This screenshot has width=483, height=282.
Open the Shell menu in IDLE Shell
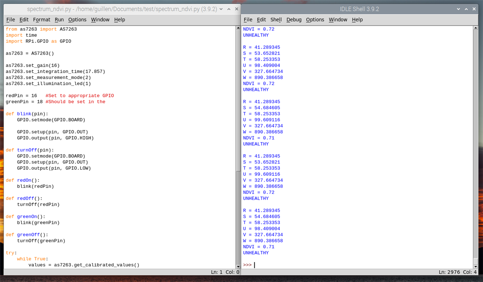[276, 20]
